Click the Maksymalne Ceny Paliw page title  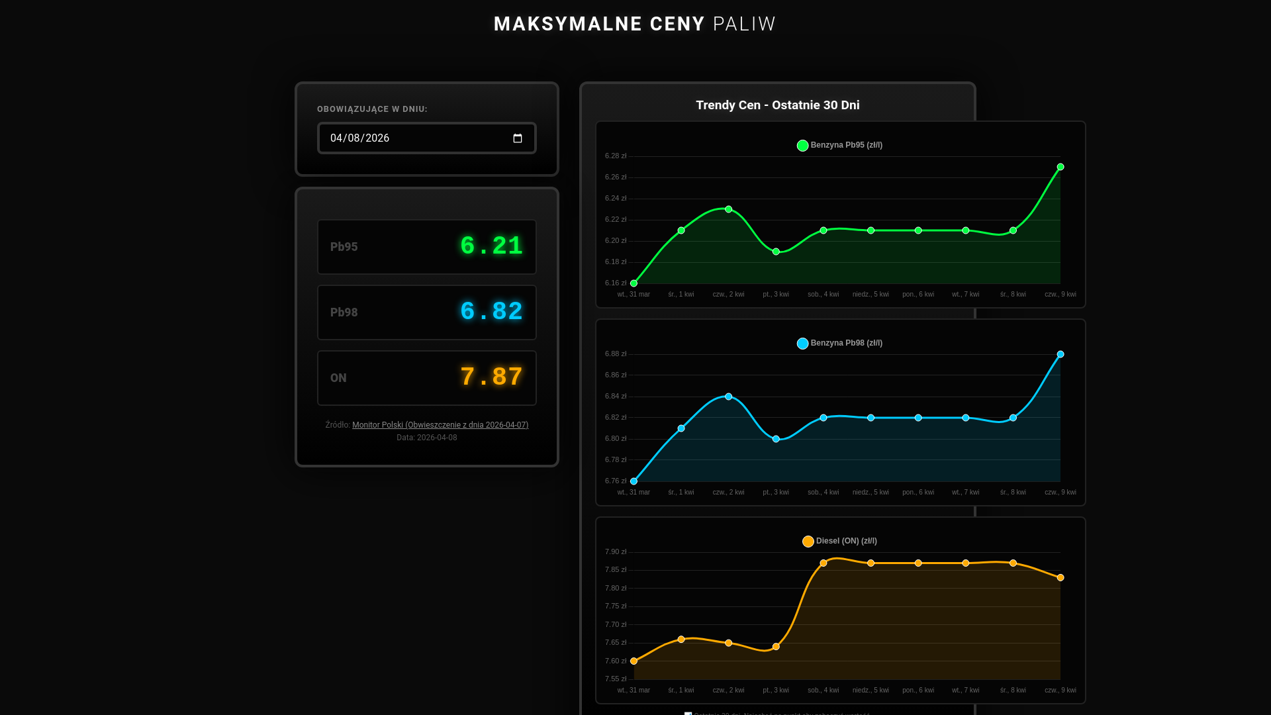(634, 24)
